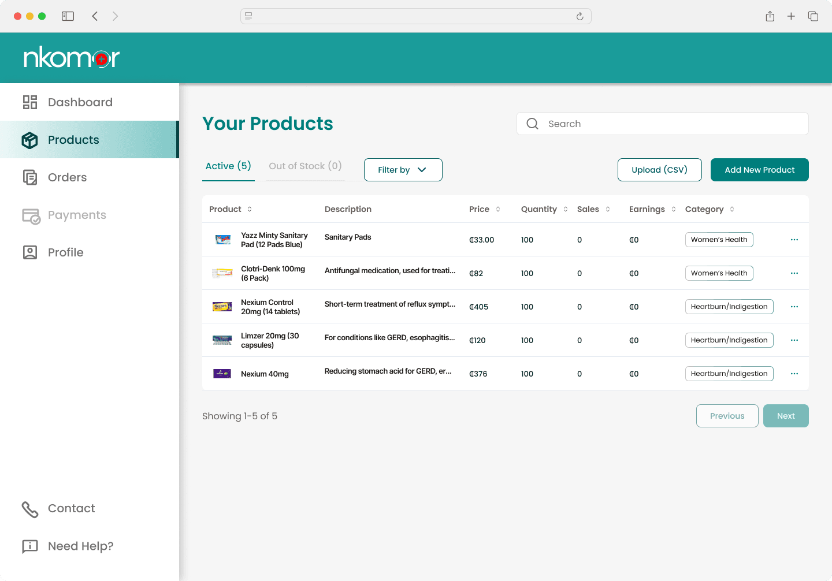Click the search magnifier icon
Screen dimensions: 832x581
pyautogui.click(x=533, y=124)
